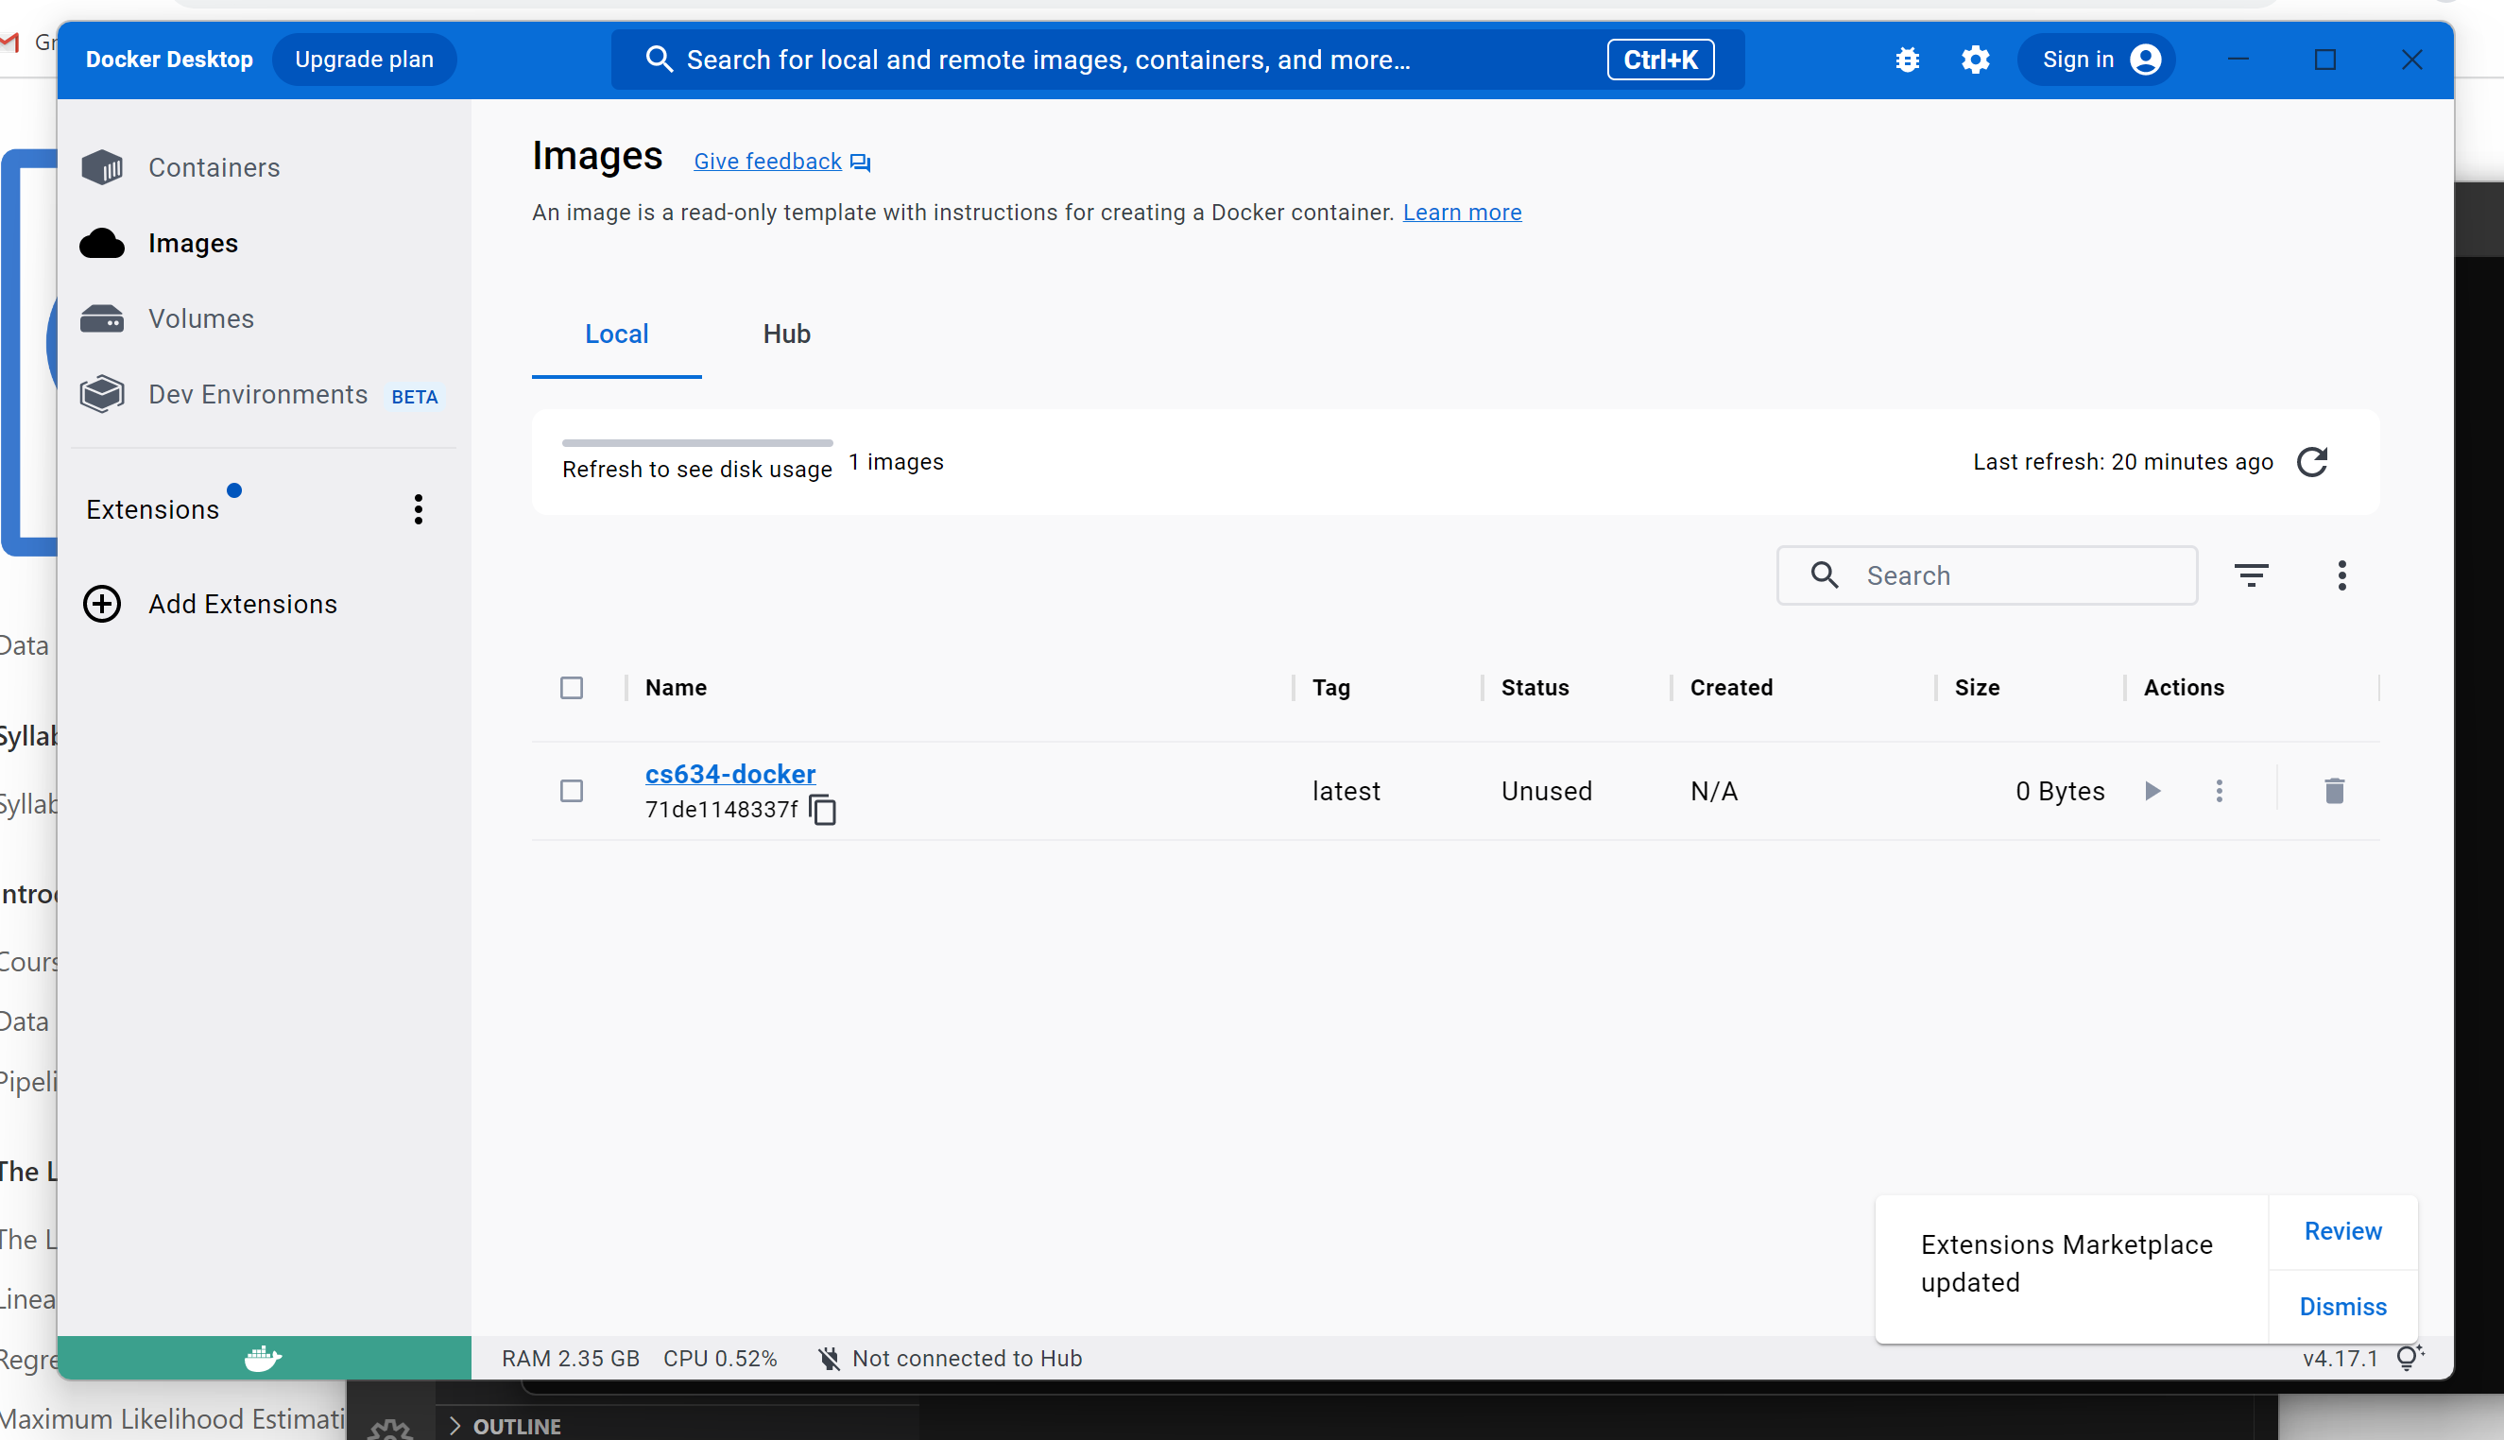The width and height of the screenshot is (2504, 1440).
Task: Sort by Name column header
Action: (676, 687)
